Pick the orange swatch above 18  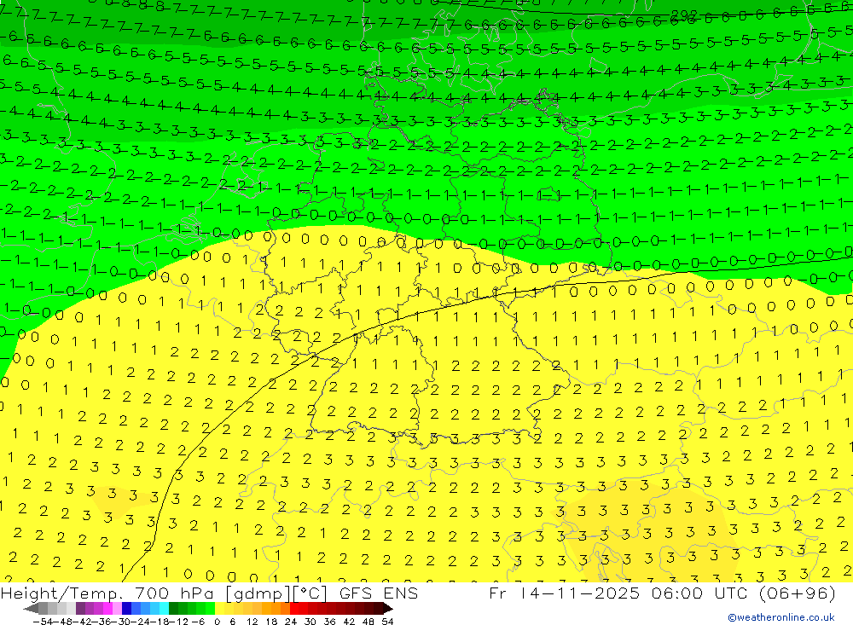pyautogui.click(x=276, y=609)
